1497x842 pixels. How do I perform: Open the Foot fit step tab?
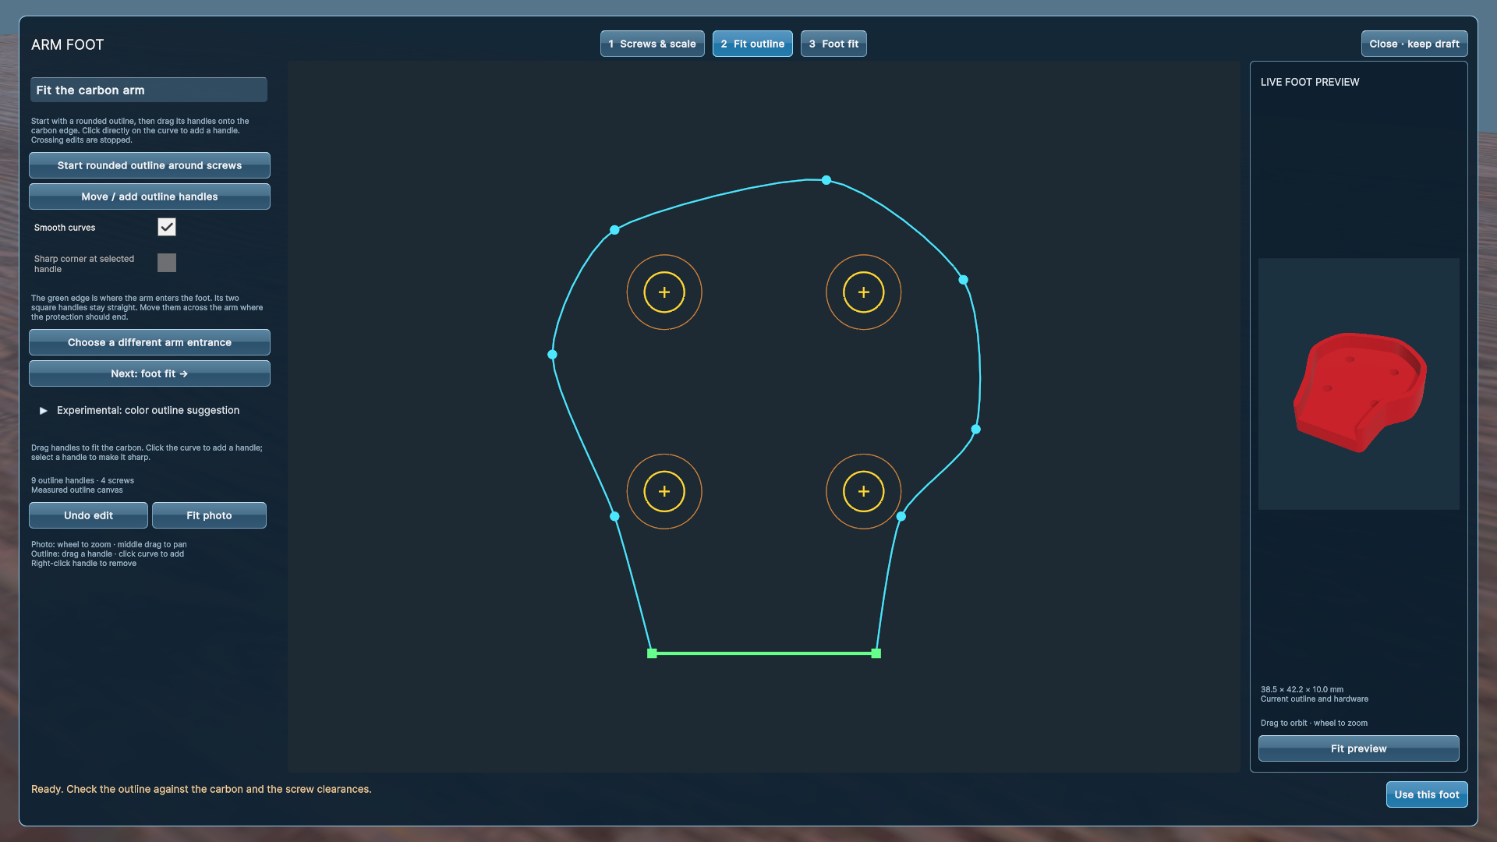pos(833,44)
